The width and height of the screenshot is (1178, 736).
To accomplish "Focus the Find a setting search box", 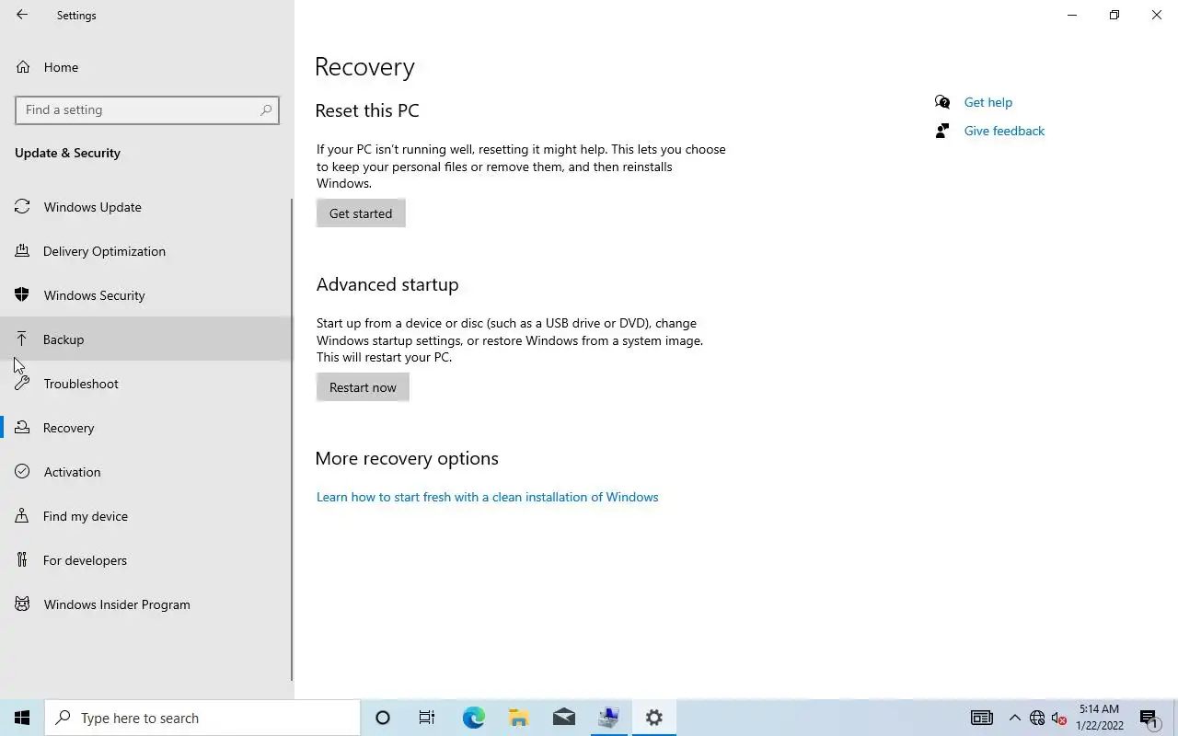I will click(147, 109).
